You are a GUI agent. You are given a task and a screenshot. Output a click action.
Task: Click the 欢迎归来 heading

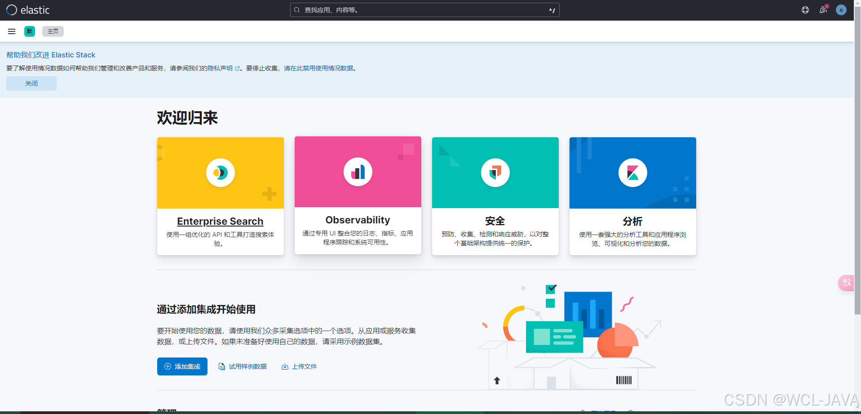tap(187, 118)
